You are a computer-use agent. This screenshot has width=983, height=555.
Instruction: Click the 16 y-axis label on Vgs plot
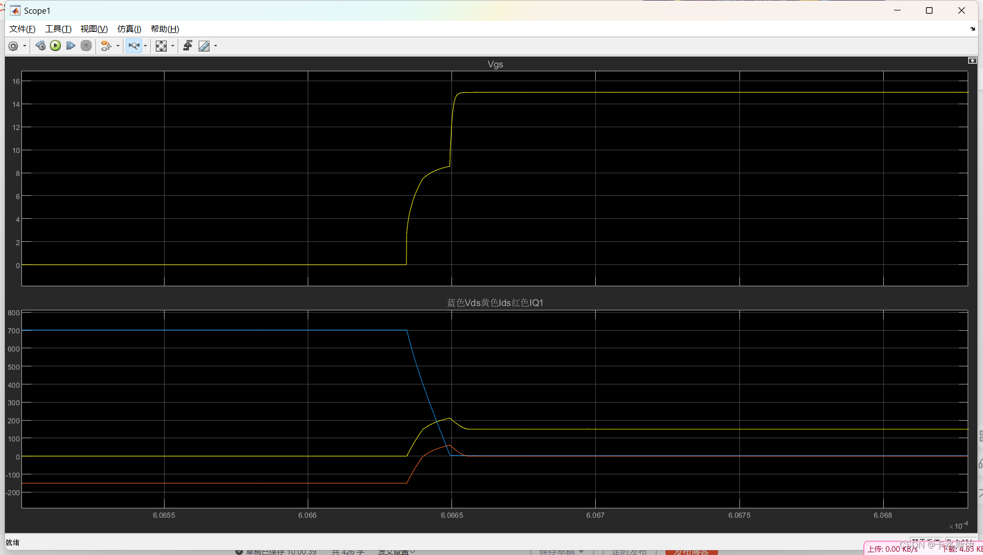point(16,81)
